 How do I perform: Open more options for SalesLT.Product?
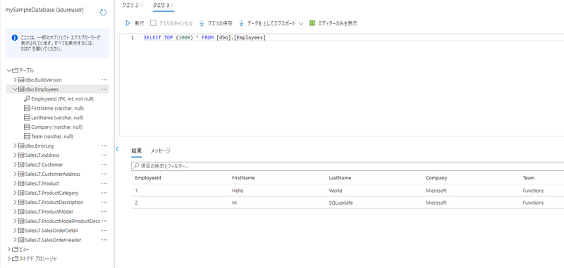pyautogui.click(x=104, y=184)
